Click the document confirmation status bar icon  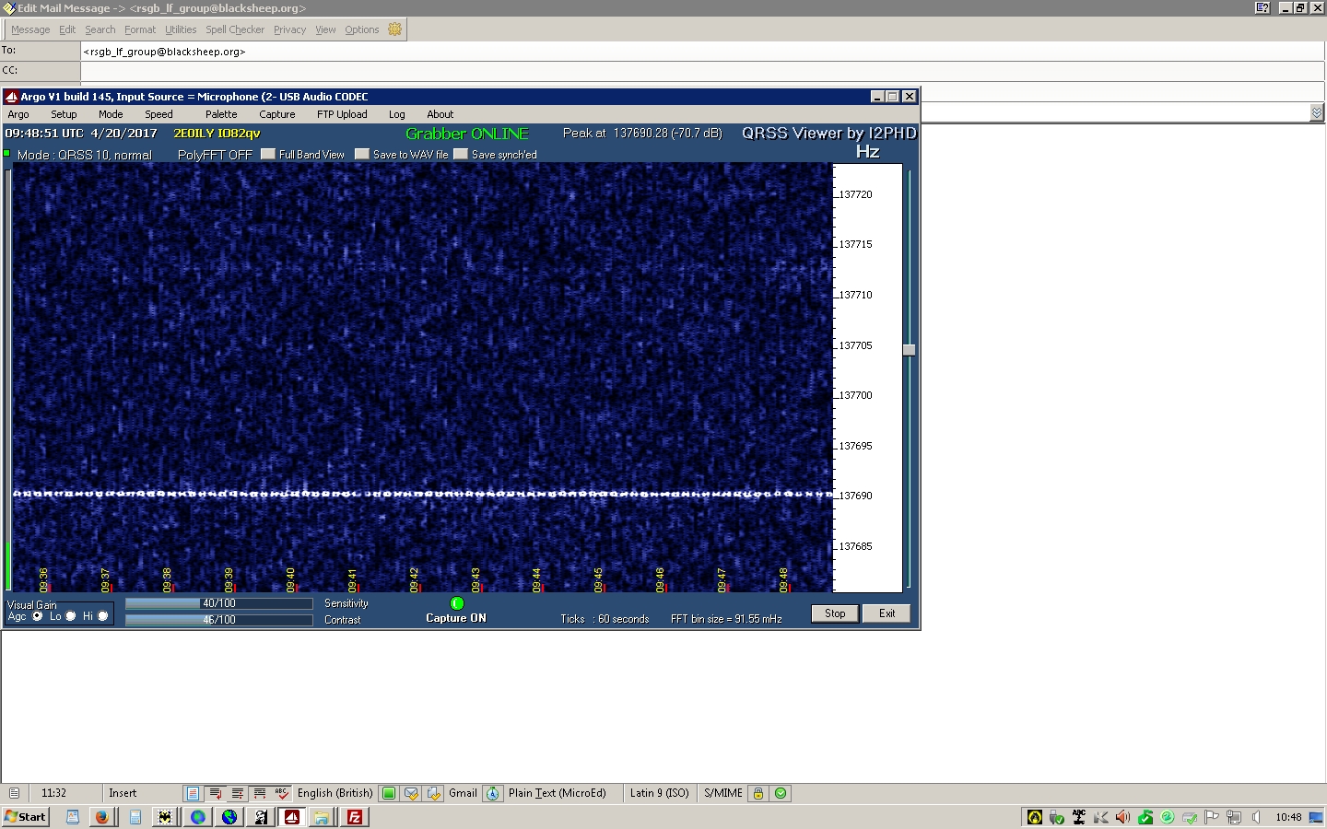coord(433,793)
